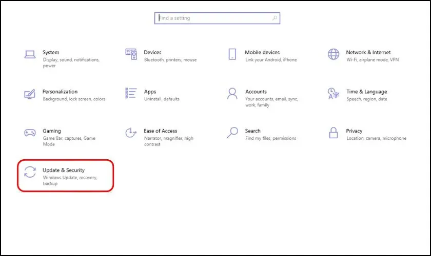Open the 'Ease of Access' title text
Viewport: 431px width, 256px height.
[161, 131]
